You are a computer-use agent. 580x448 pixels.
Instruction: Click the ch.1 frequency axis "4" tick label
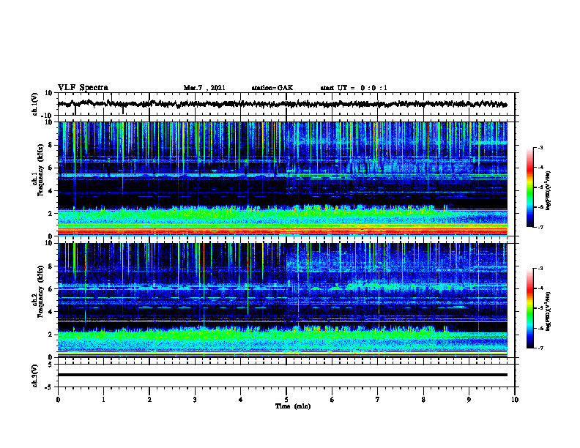pyautogui.click(x=51, y=191)
